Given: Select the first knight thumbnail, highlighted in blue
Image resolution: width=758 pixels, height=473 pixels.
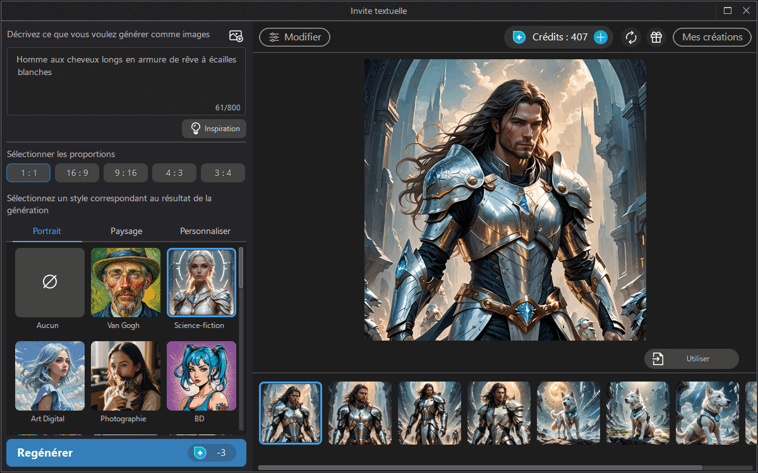Looking at the screenshot, I should point(291,413).
